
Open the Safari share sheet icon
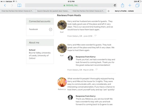click(123, 5)
